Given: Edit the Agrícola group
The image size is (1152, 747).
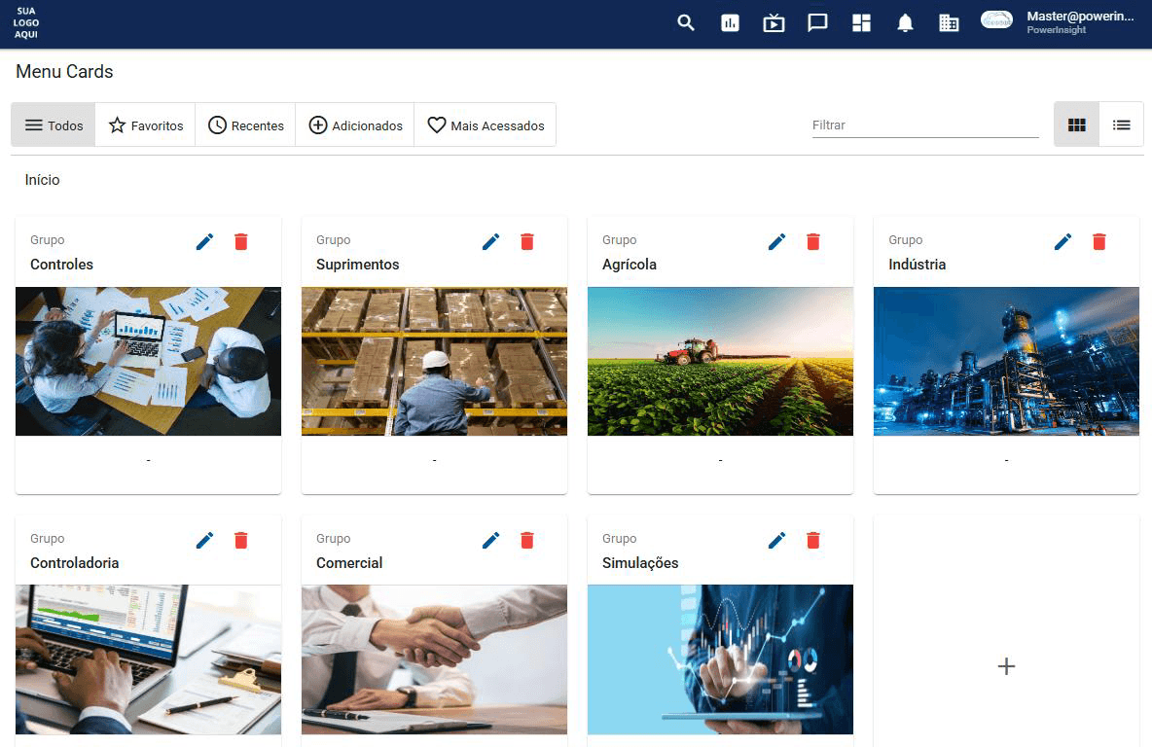Looking at the screenshot, I should point(776,241).
